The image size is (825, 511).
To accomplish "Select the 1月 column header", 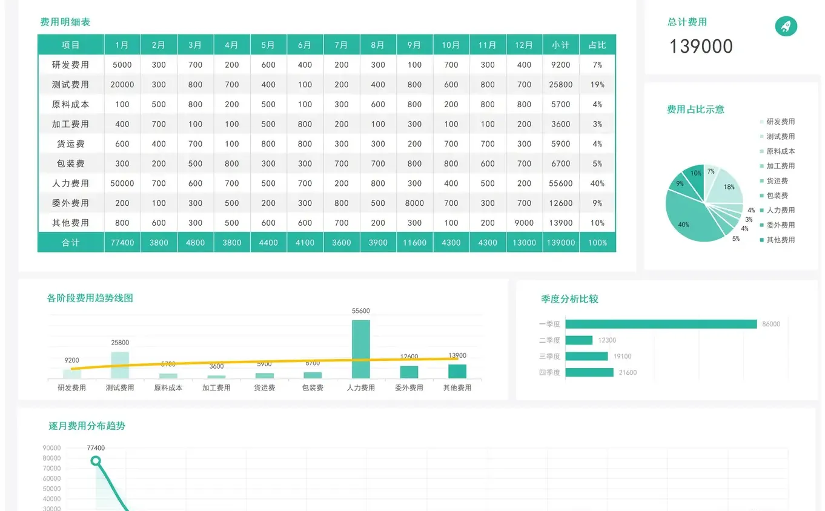I will click(122, 45).
